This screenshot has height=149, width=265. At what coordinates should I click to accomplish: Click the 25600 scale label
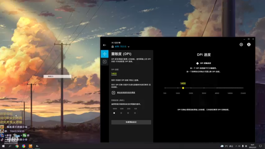[x=243, y=93]
